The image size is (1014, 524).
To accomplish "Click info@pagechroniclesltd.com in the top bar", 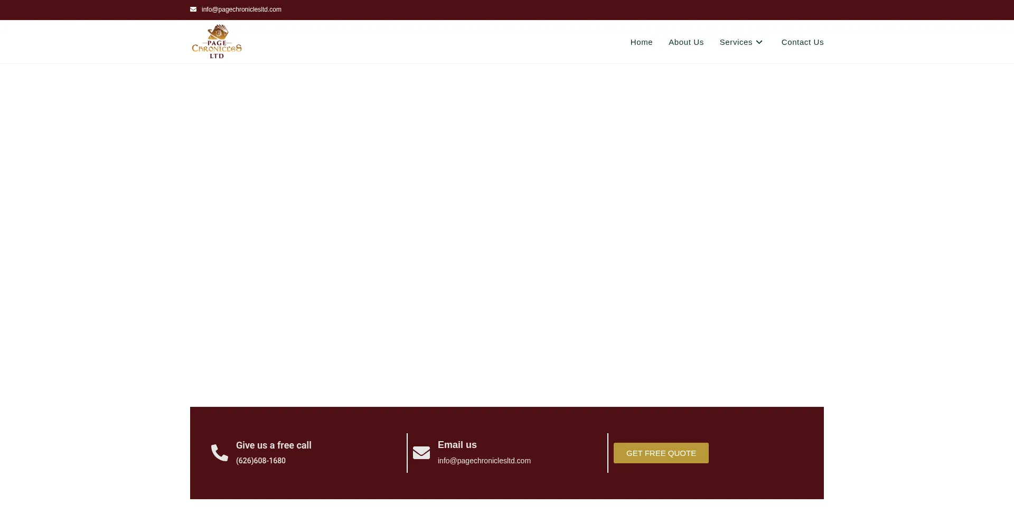I will tap(241, 9).
